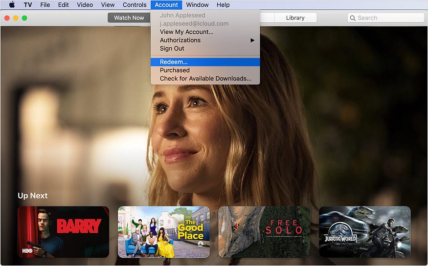Open the View menu
Viewport: 428px width, 266px height.
pyautogui.click(x=108, y=4)
